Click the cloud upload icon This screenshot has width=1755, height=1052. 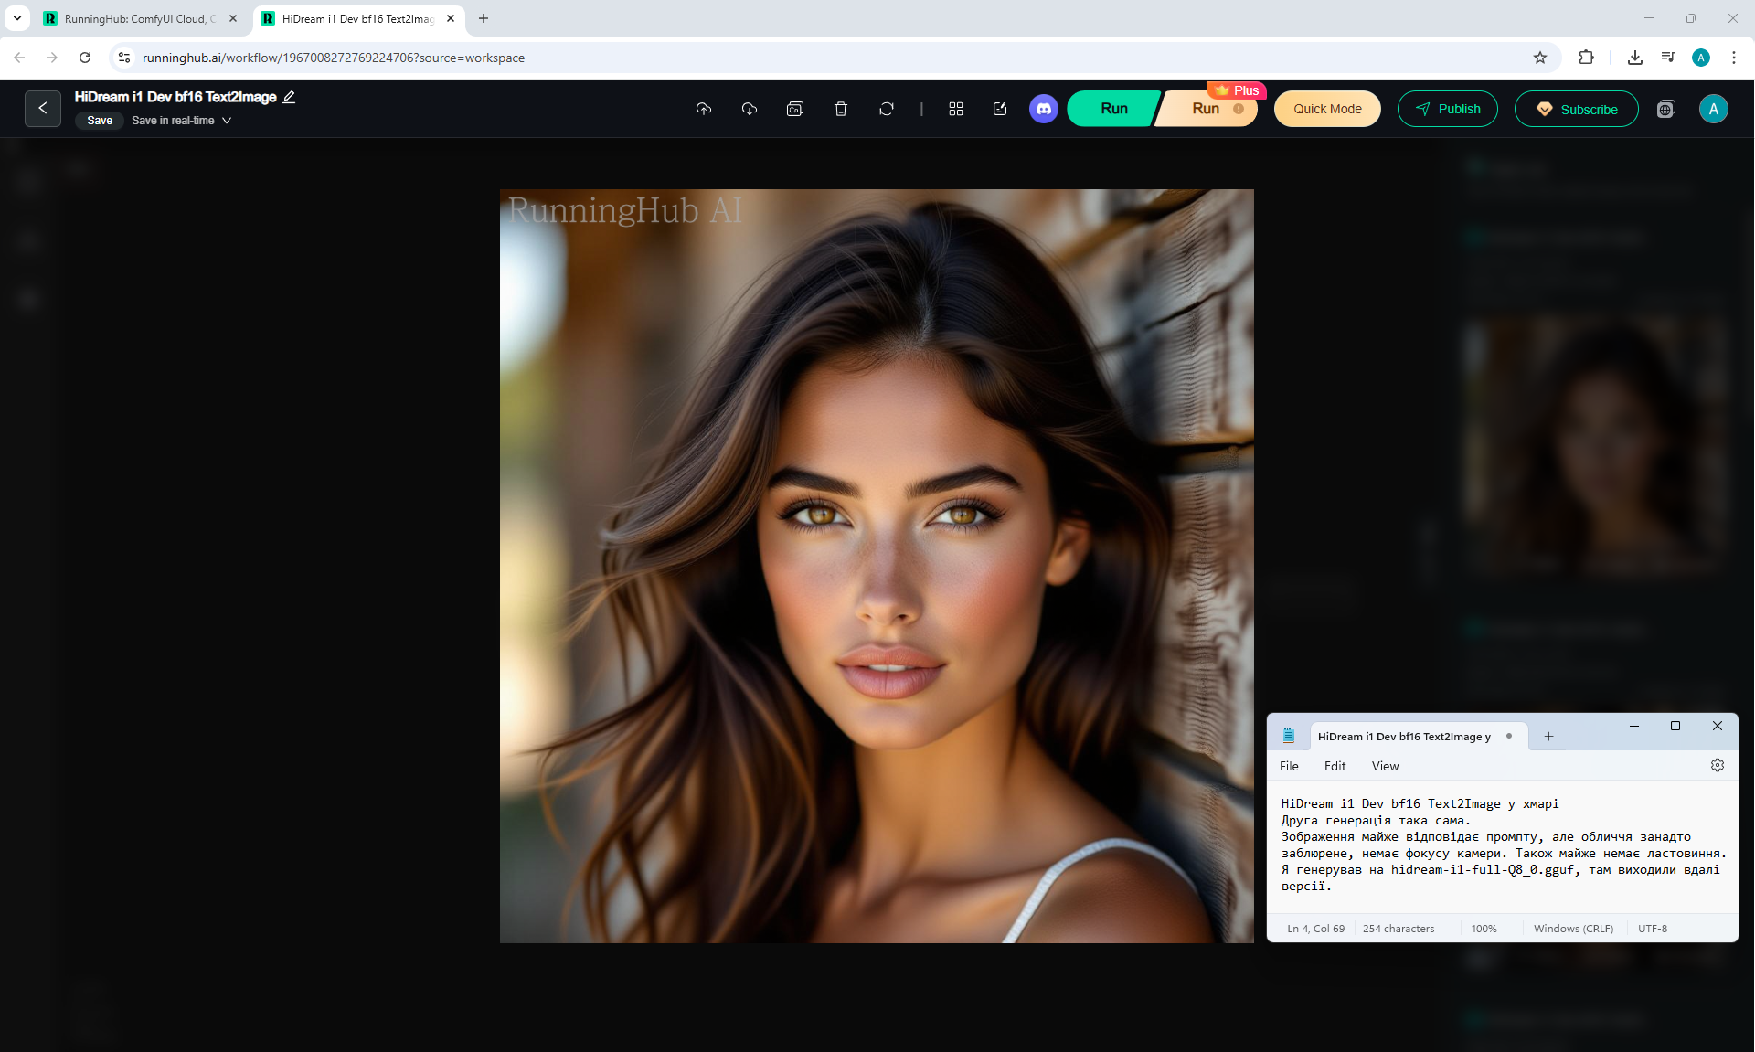pos(703,109)
